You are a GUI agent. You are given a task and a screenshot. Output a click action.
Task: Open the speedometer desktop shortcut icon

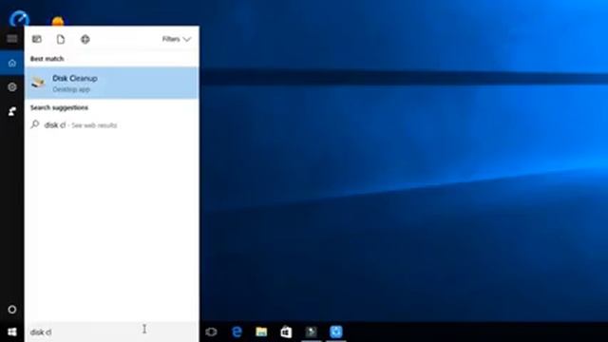19,19
